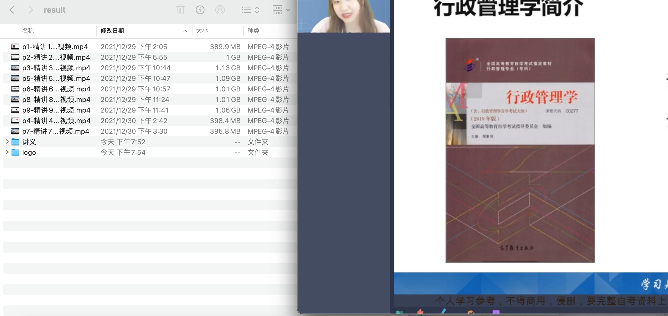Sort by the 大小 column header
The width and height of the screenshot is (668, 316).
pos(202,31)
